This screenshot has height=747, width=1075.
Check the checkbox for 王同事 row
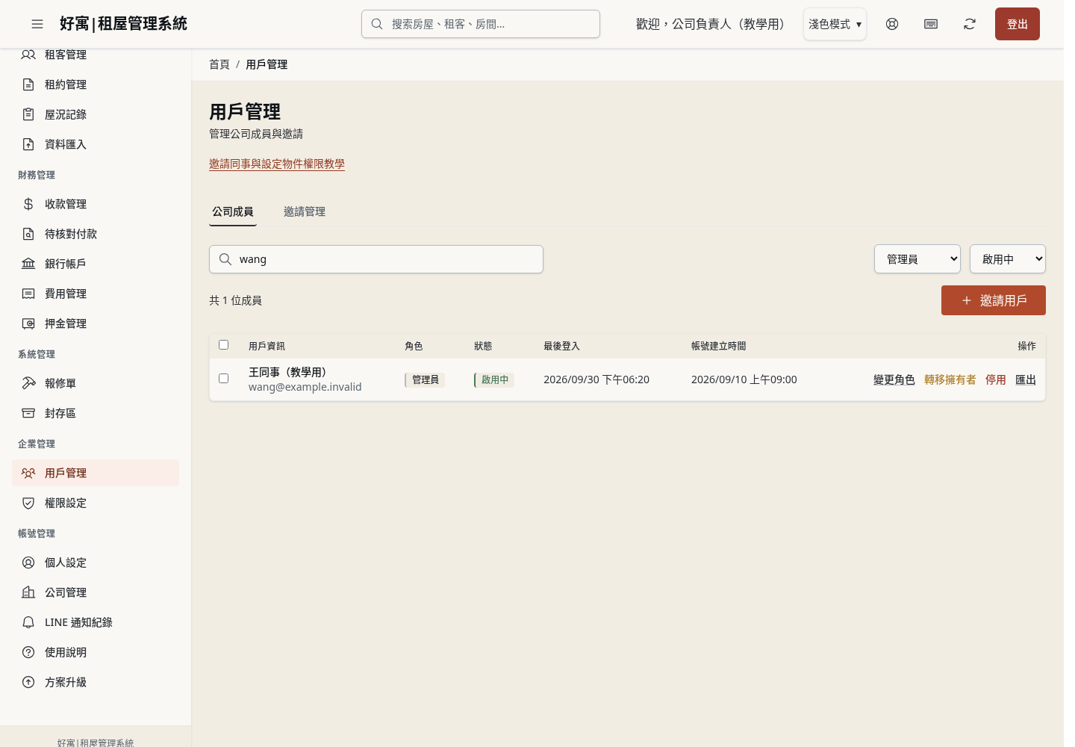223,378
